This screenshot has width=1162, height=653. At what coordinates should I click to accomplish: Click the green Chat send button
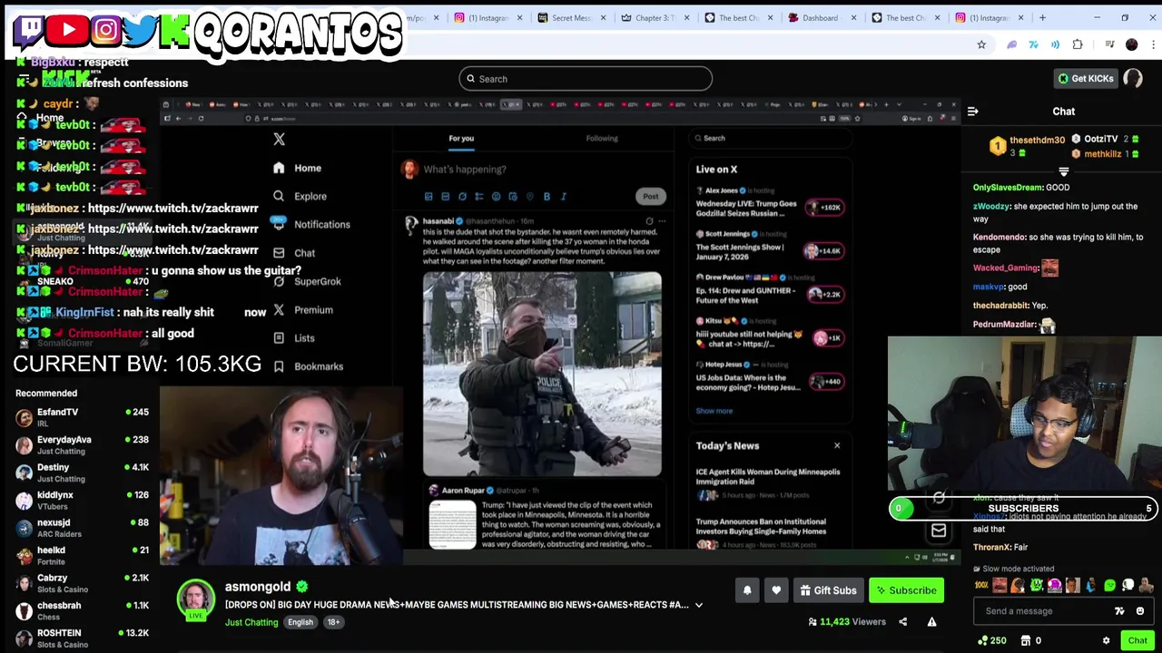tap(1137, 641)
